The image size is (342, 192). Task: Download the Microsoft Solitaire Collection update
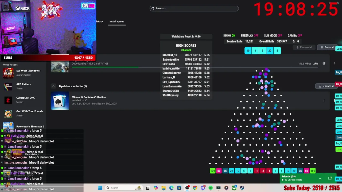[x=324, y=101]
